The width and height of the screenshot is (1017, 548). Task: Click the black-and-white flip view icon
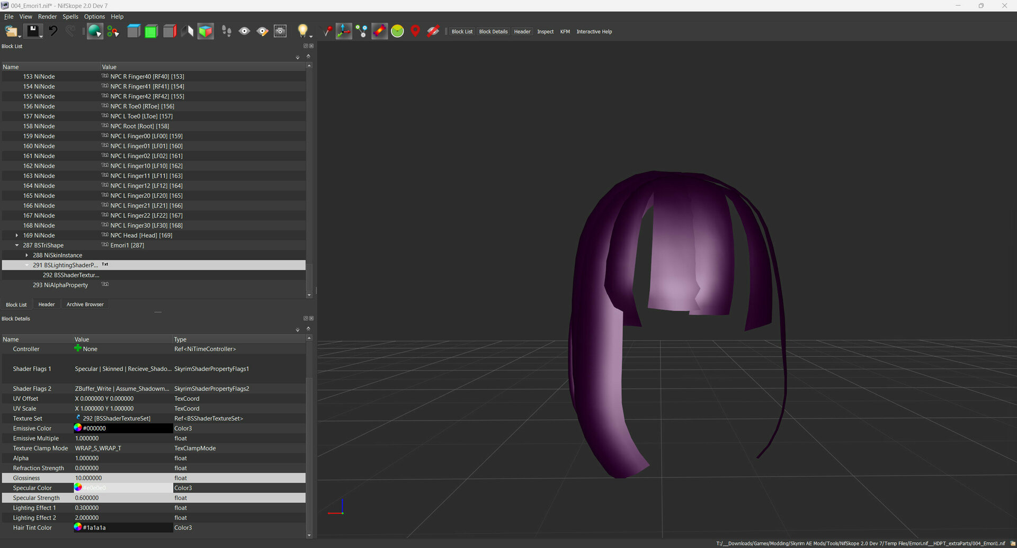pos(188,31)
